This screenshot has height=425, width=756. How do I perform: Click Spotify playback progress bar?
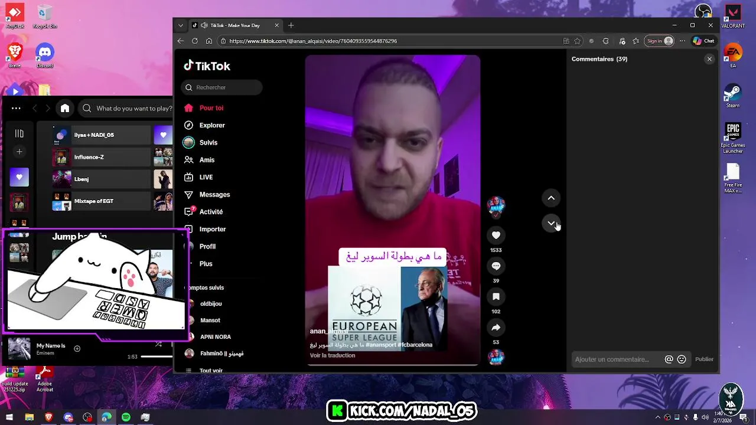pos(157,357)
